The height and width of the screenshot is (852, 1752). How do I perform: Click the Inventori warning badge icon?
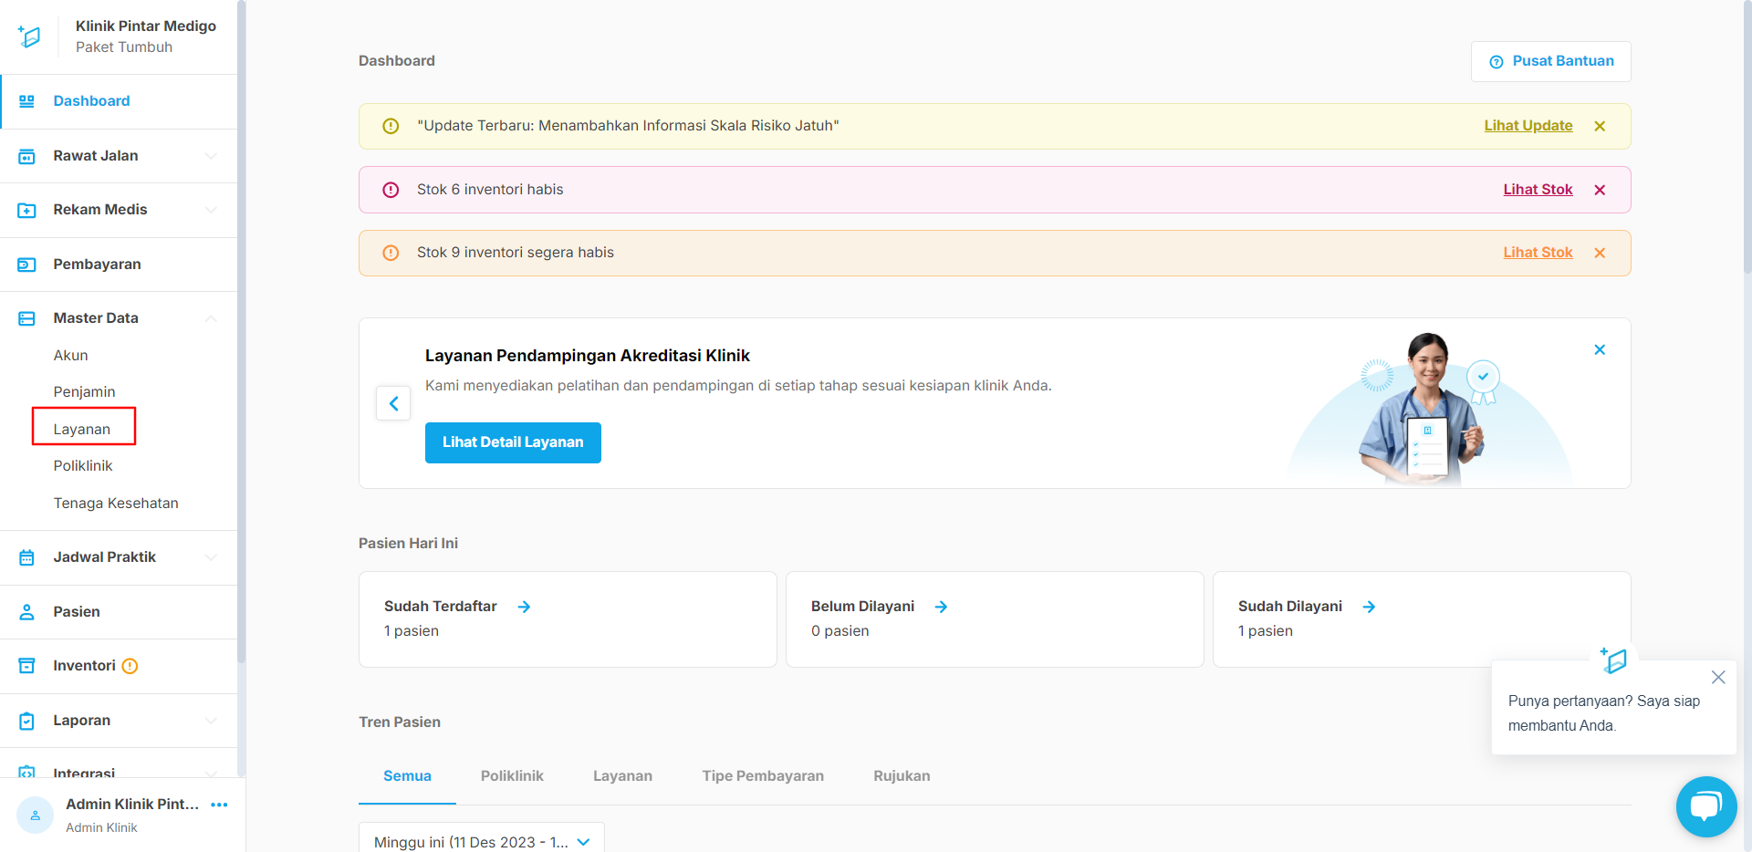[130, 666]
